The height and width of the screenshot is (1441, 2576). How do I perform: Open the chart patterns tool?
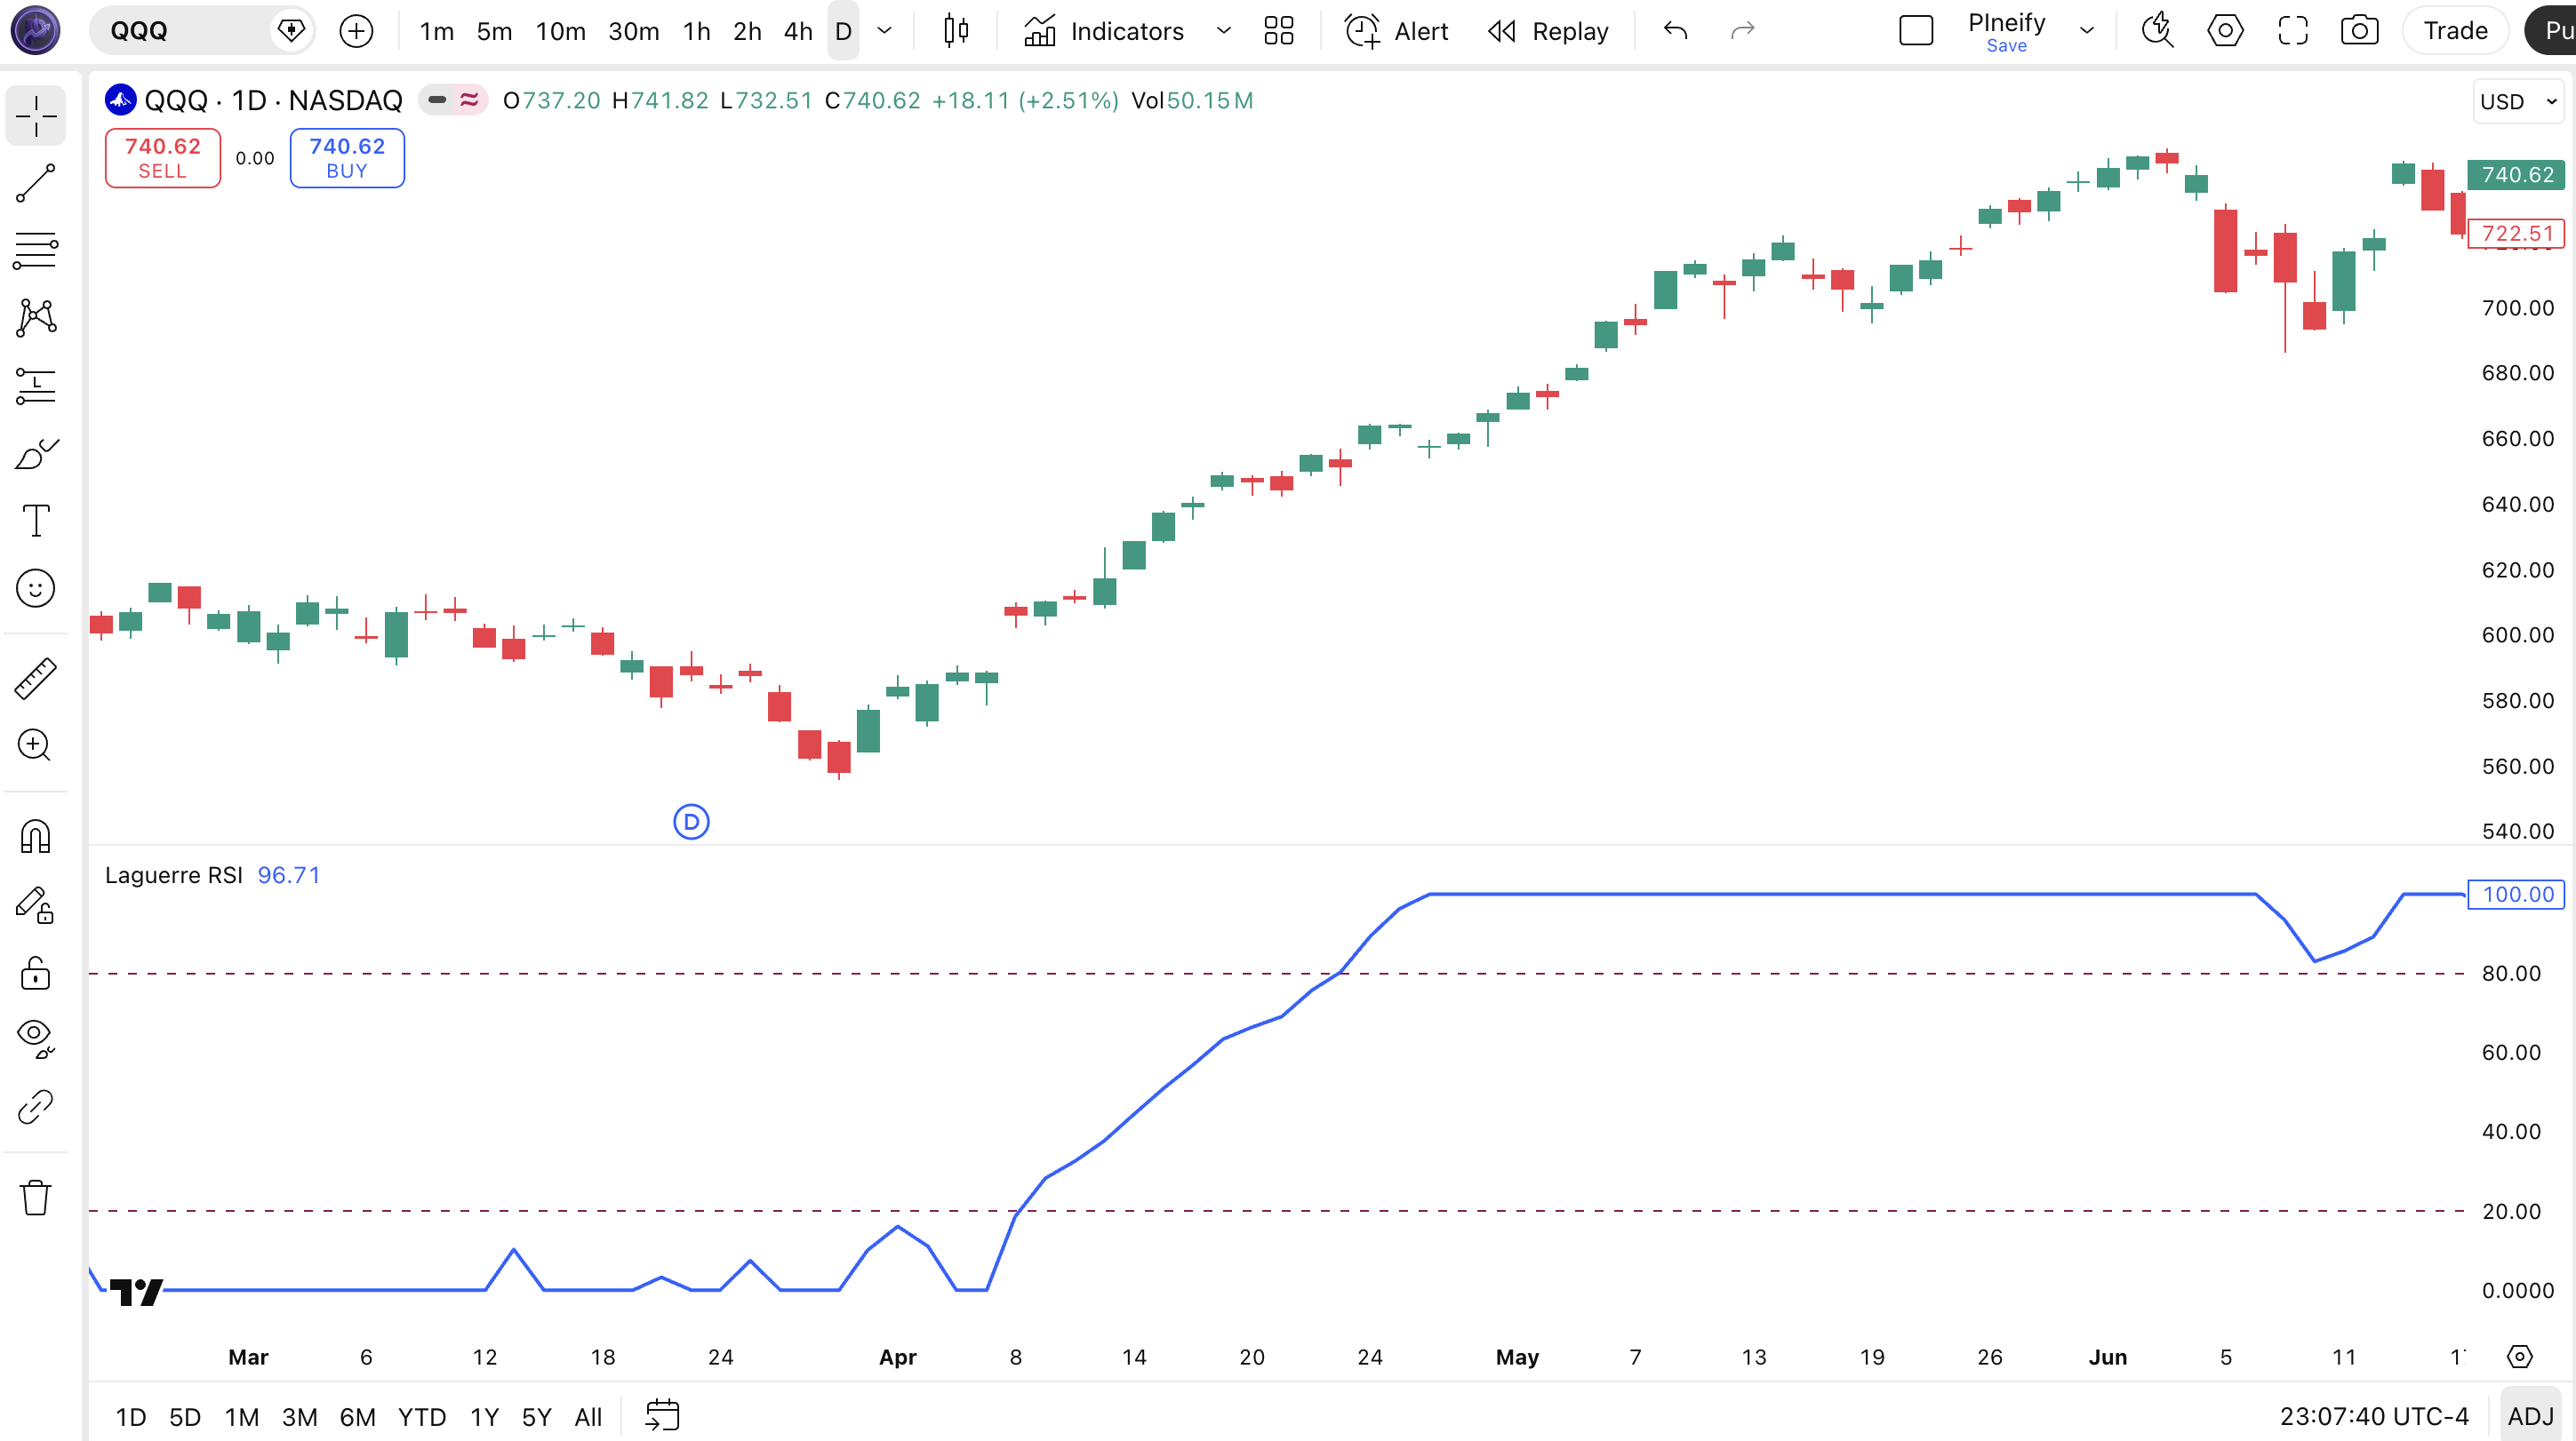(36, 318)
